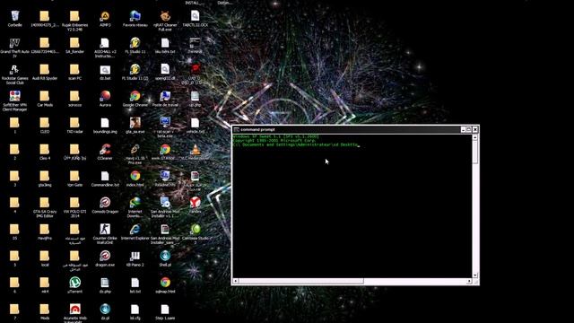Launch the Yandex browser icon
574x323 pixels.
click(196, 203)
